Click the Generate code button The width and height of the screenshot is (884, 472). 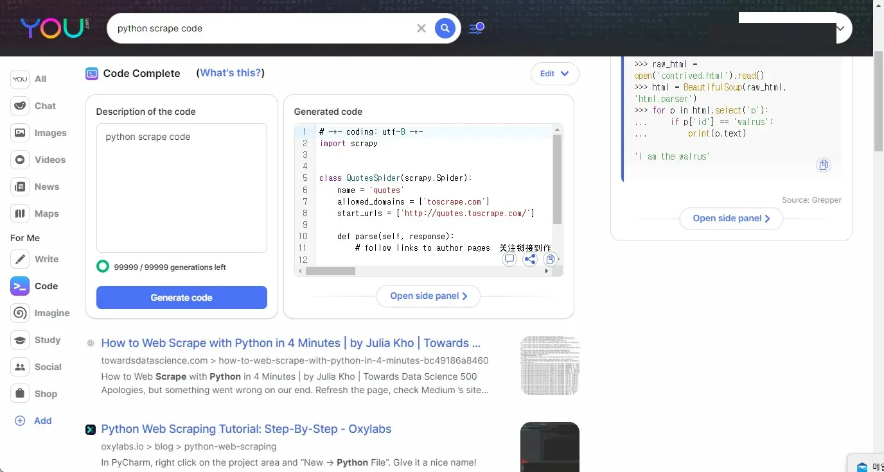tap(182, 298)
